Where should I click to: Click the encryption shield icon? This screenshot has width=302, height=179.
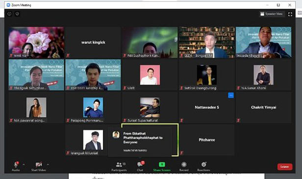click(17, 14)
